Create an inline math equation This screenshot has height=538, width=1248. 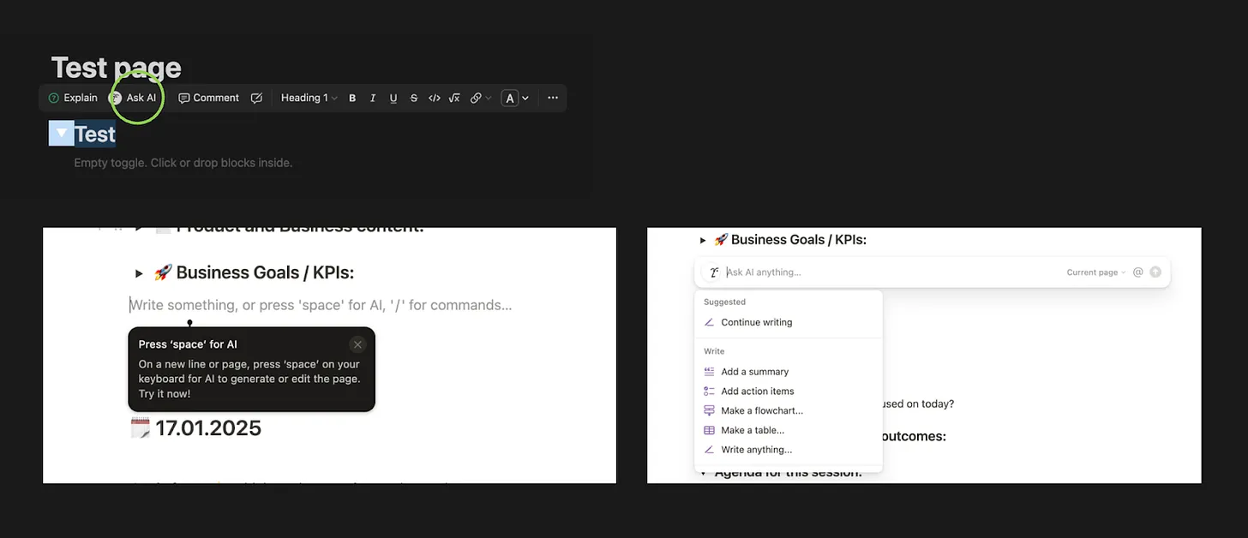pyautogui.click(x=454, y=99)
